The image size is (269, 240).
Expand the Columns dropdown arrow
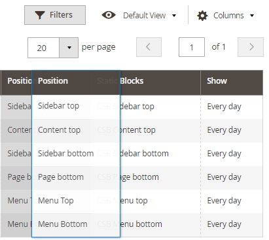click(x=252, y=16)
